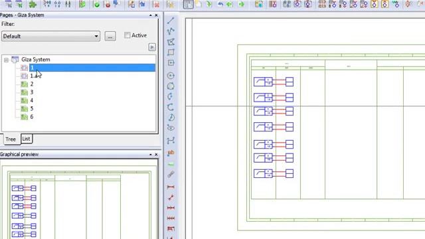Screen dimensions: 425x239
Task: Select the Rectangle through center tool
Action: tap(171, 63)
